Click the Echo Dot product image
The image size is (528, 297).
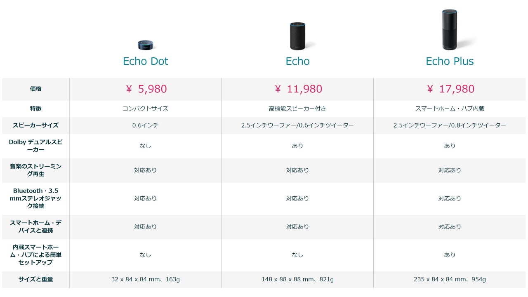(146, 45)
